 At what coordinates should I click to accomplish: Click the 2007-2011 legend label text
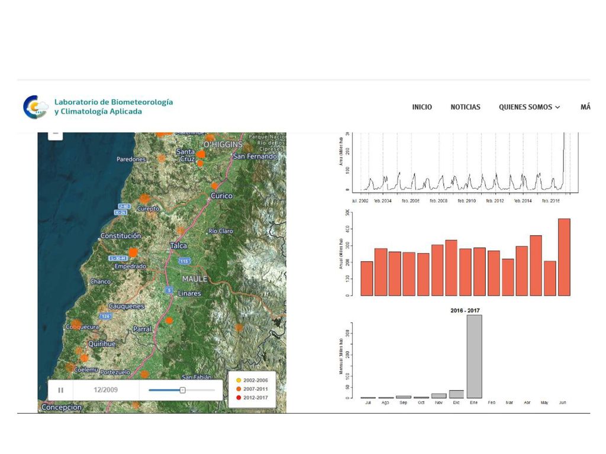coord(256,389)
